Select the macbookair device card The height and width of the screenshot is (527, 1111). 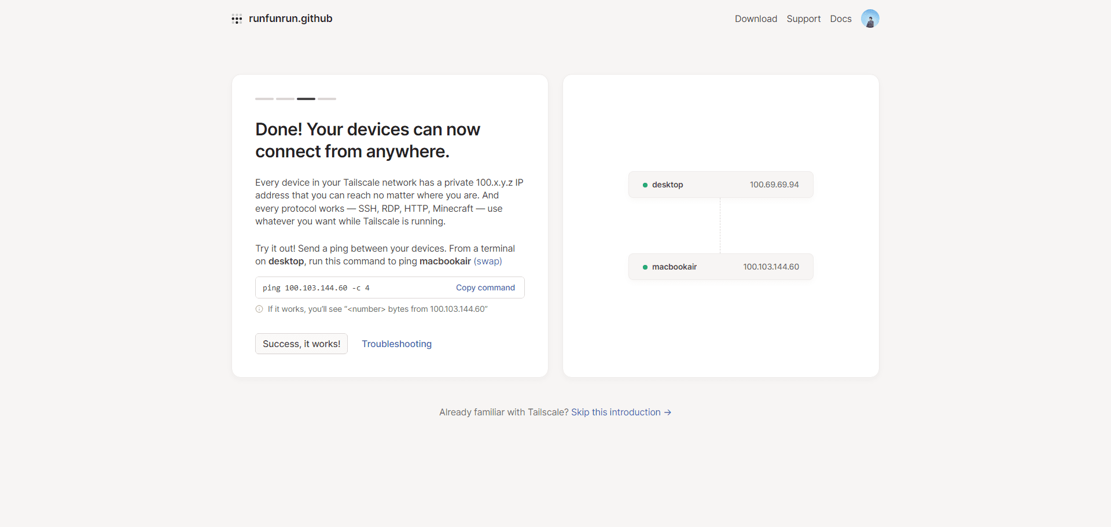tap(720, 267)
